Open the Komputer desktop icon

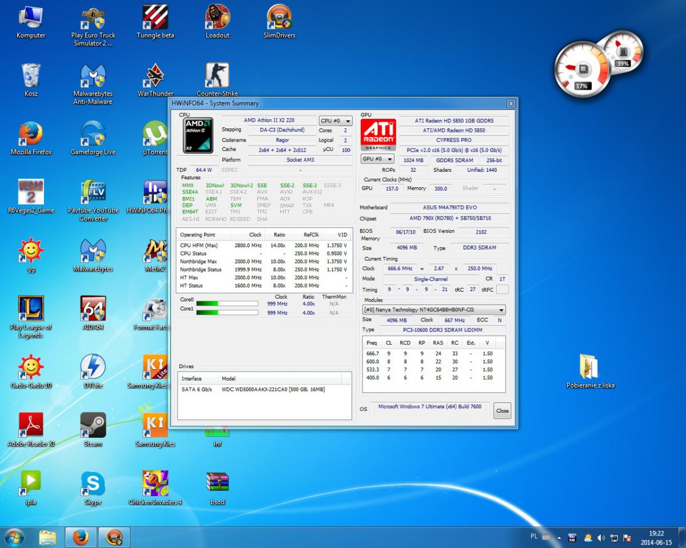(x=31, y=22)
